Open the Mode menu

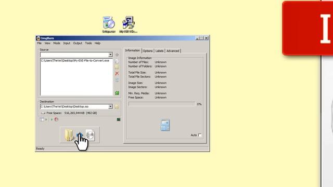pos(57,43)
